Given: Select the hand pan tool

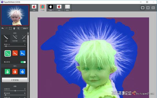Looking at the screenshot, I should [x=14, y=28].
